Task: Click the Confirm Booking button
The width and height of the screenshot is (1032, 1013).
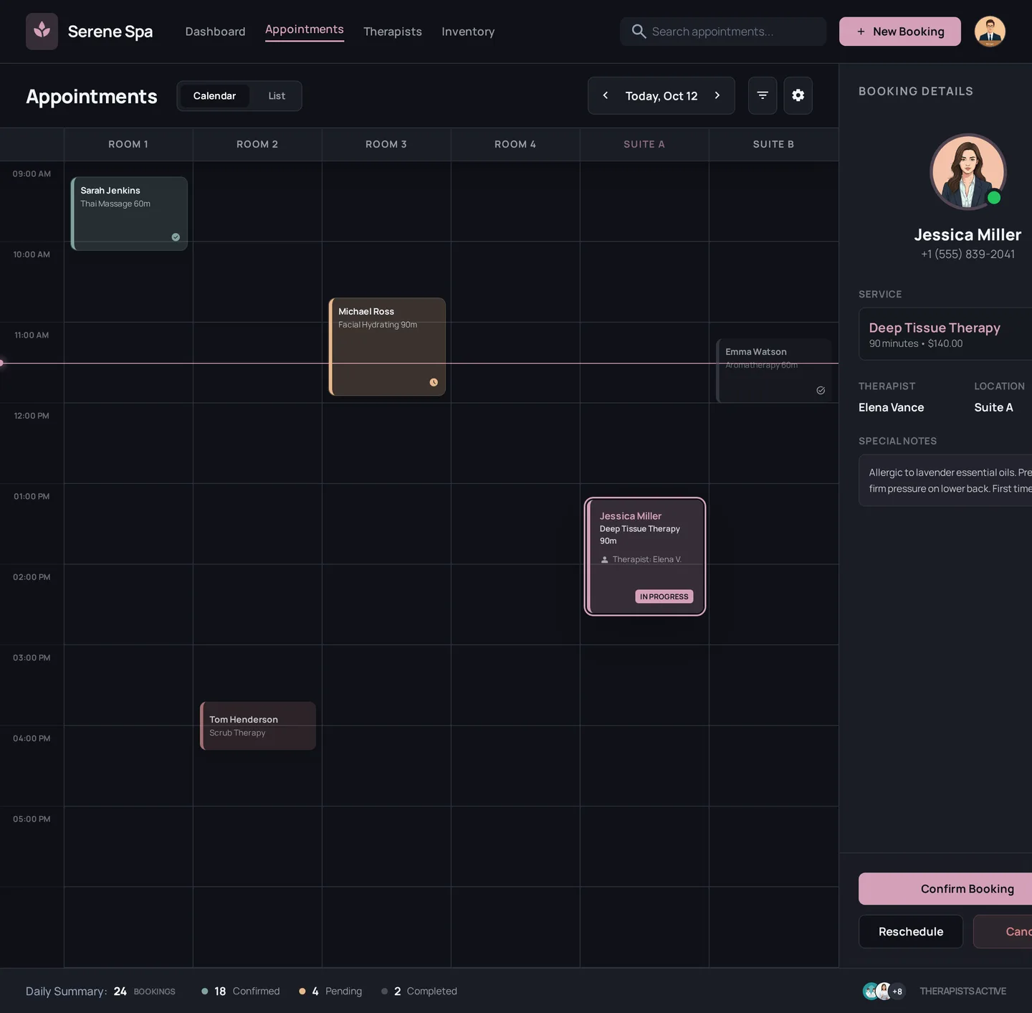Action: click(967, 888)
